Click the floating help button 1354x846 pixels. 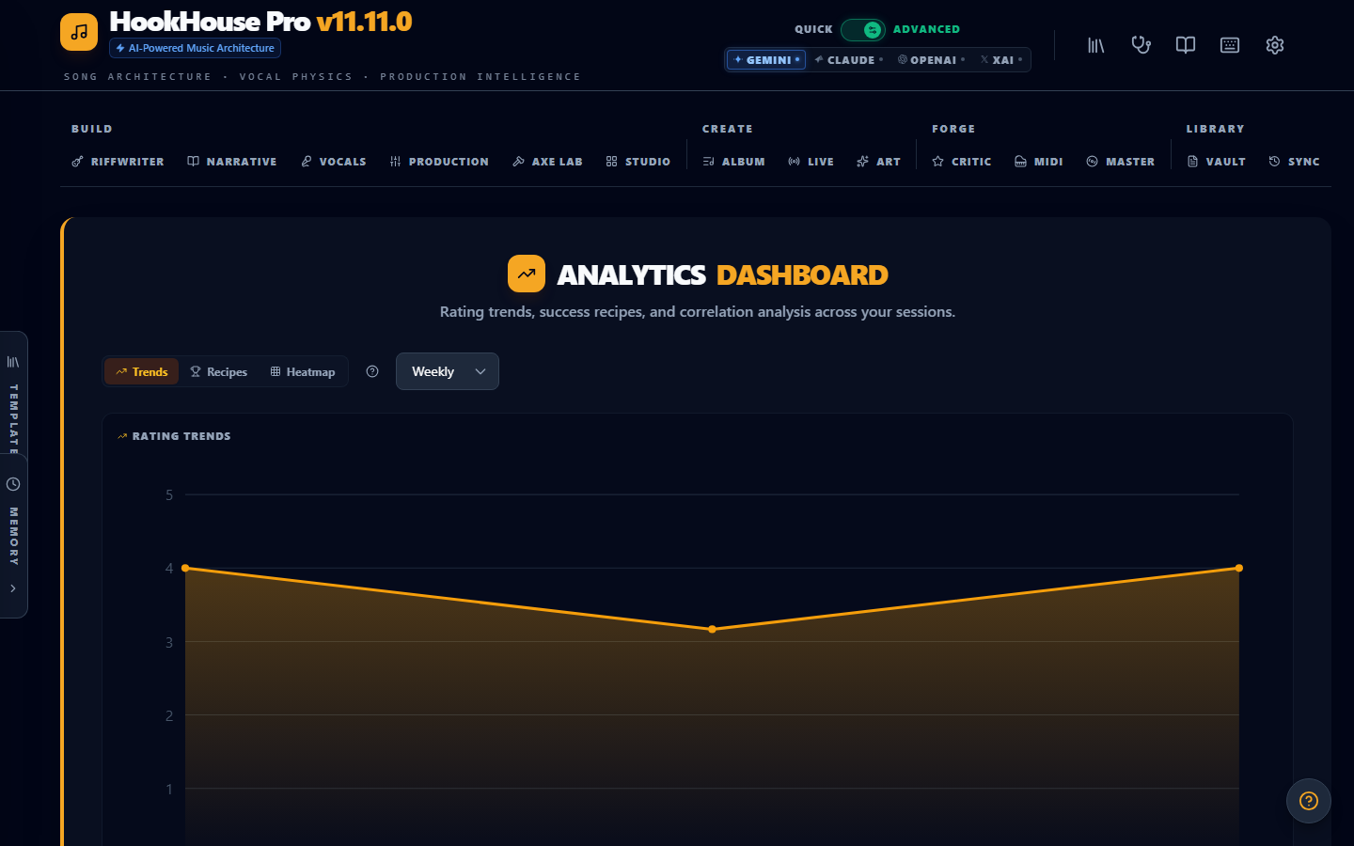tap(1308, 801)
